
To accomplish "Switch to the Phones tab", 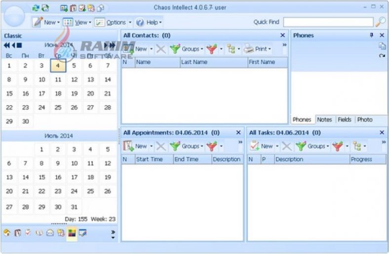I will click(x=302, y=120).
